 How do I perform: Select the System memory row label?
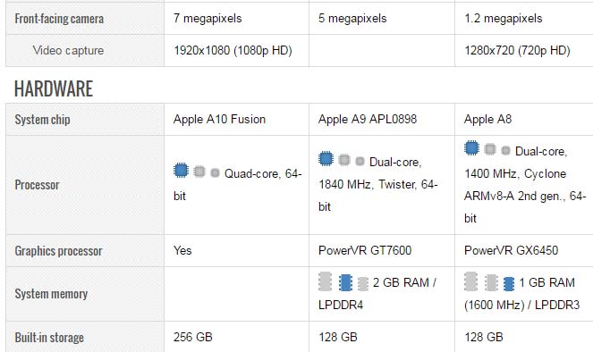pyautogui.click(x=51, y=294)
